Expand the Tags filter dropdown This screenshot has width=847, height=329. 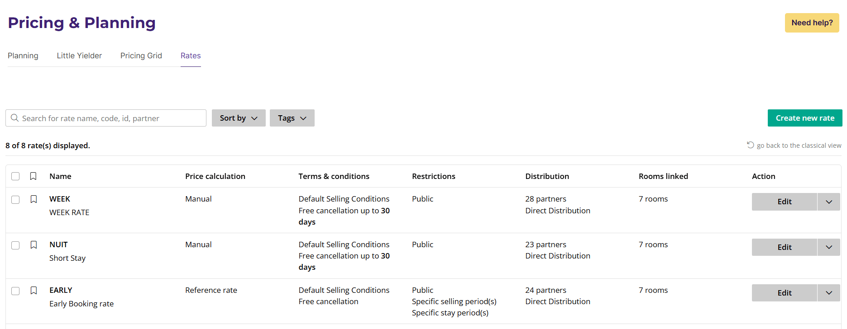pos(292,118)
